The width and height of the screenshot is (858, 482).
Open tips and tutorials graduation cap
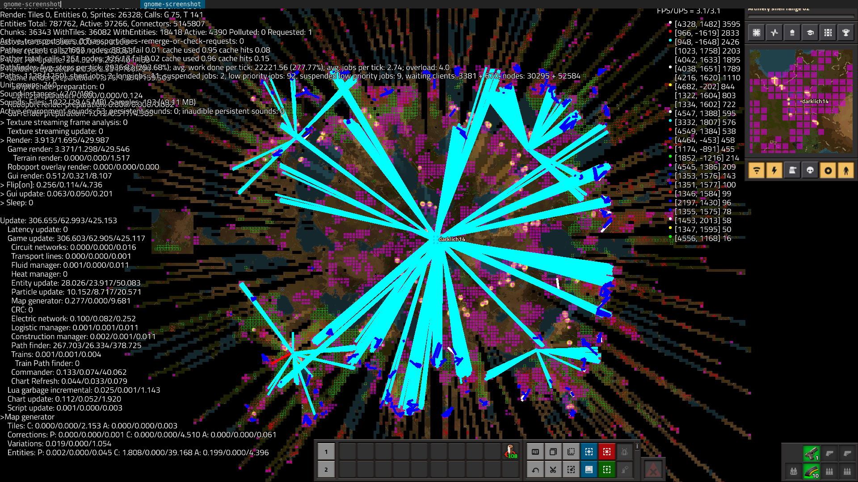coord(810,33)
